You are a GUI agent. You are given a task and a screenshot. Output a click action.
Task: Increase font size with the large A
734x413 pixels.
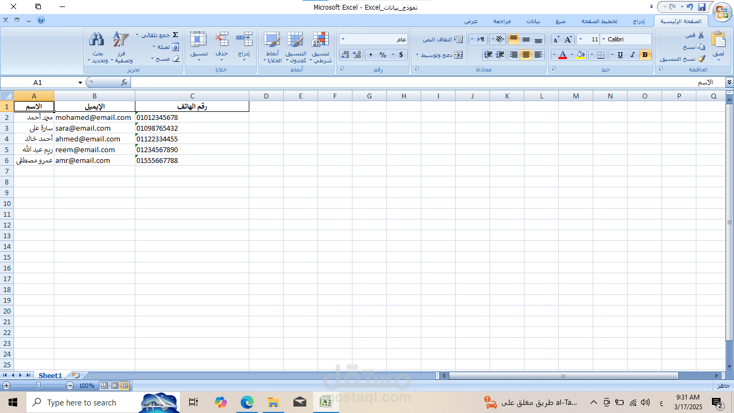569,39
